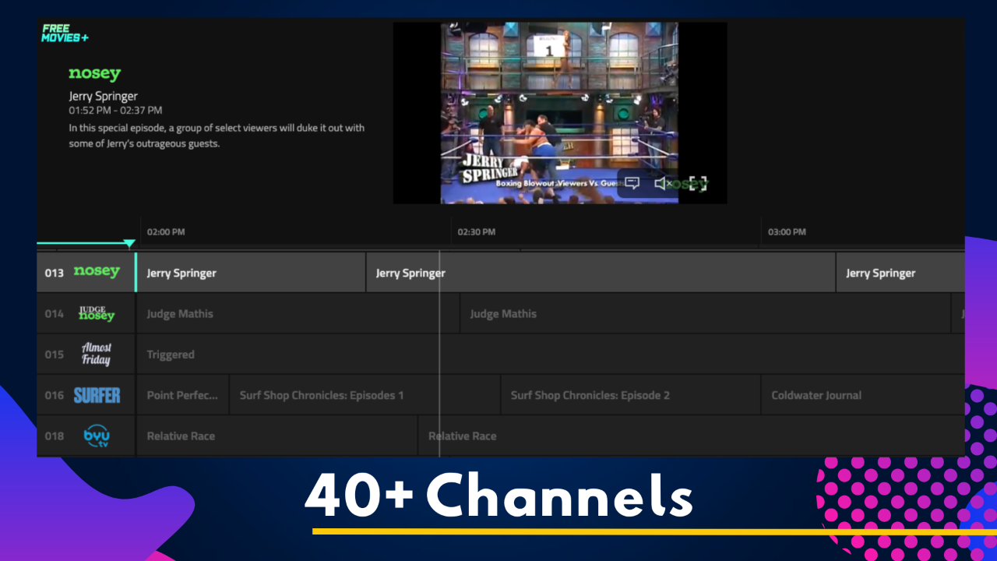Click the Judge Nosey channel logo
The image size is (997, 561).
(97, 313)
